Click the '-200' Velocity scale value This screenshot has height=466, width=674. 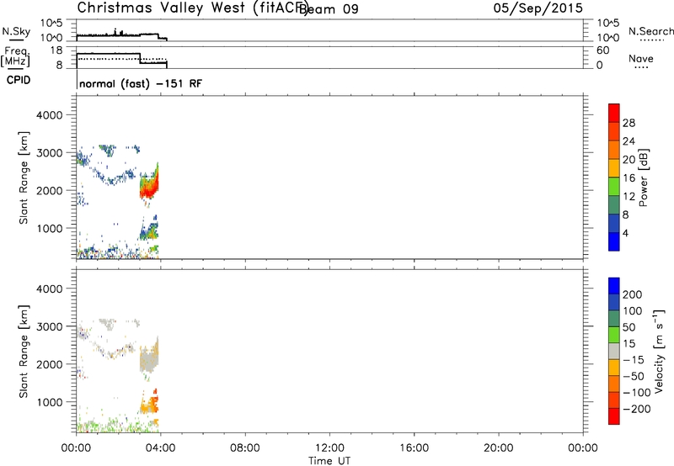tap(637, 409)
